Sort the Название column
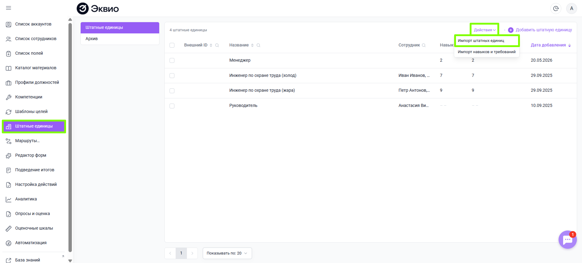Image resolution: width=582 pixels, height=263 pixels. (252, 45)
